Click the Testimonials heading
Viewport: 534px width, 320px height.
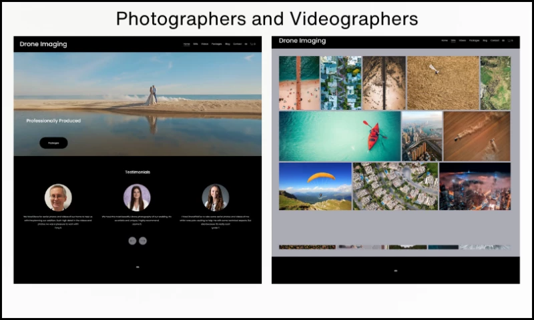point(138,172)
